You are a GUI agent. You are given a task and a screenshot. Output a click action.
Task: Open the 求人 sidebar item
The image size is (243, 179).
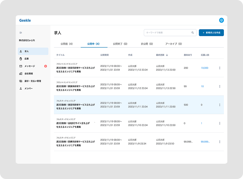tap(33, 51)
